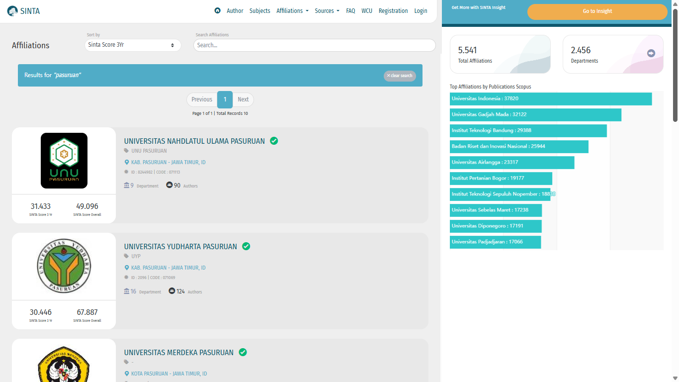Open the Sort by Sinta Score 3Yr dropdown
This screenshot has width=679, height=382.
(x=133, y=45)
